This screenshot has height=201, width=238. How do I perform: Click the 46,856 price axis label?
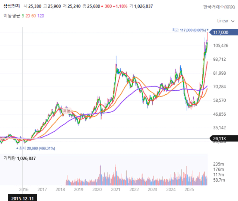point(219,114)
